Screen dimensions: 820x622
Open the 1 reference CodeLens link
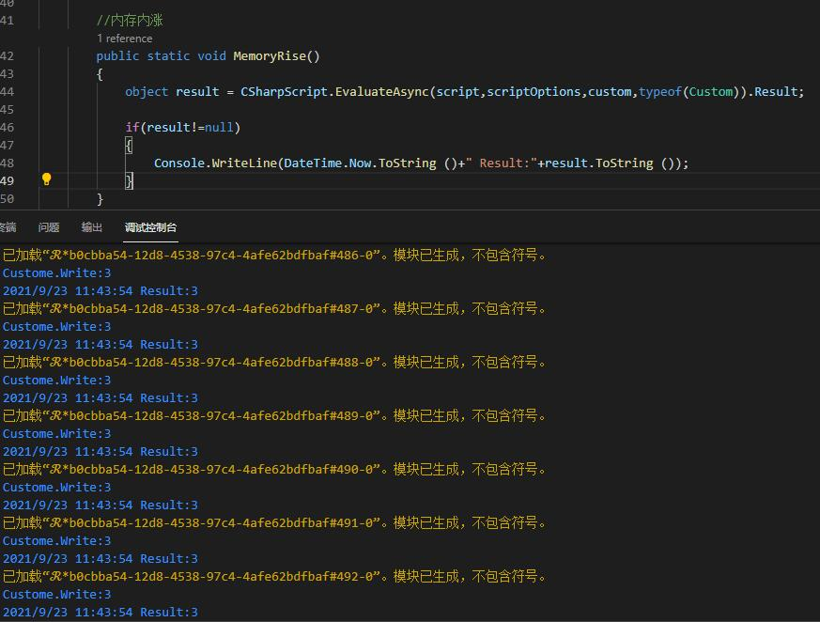point(125,39)
